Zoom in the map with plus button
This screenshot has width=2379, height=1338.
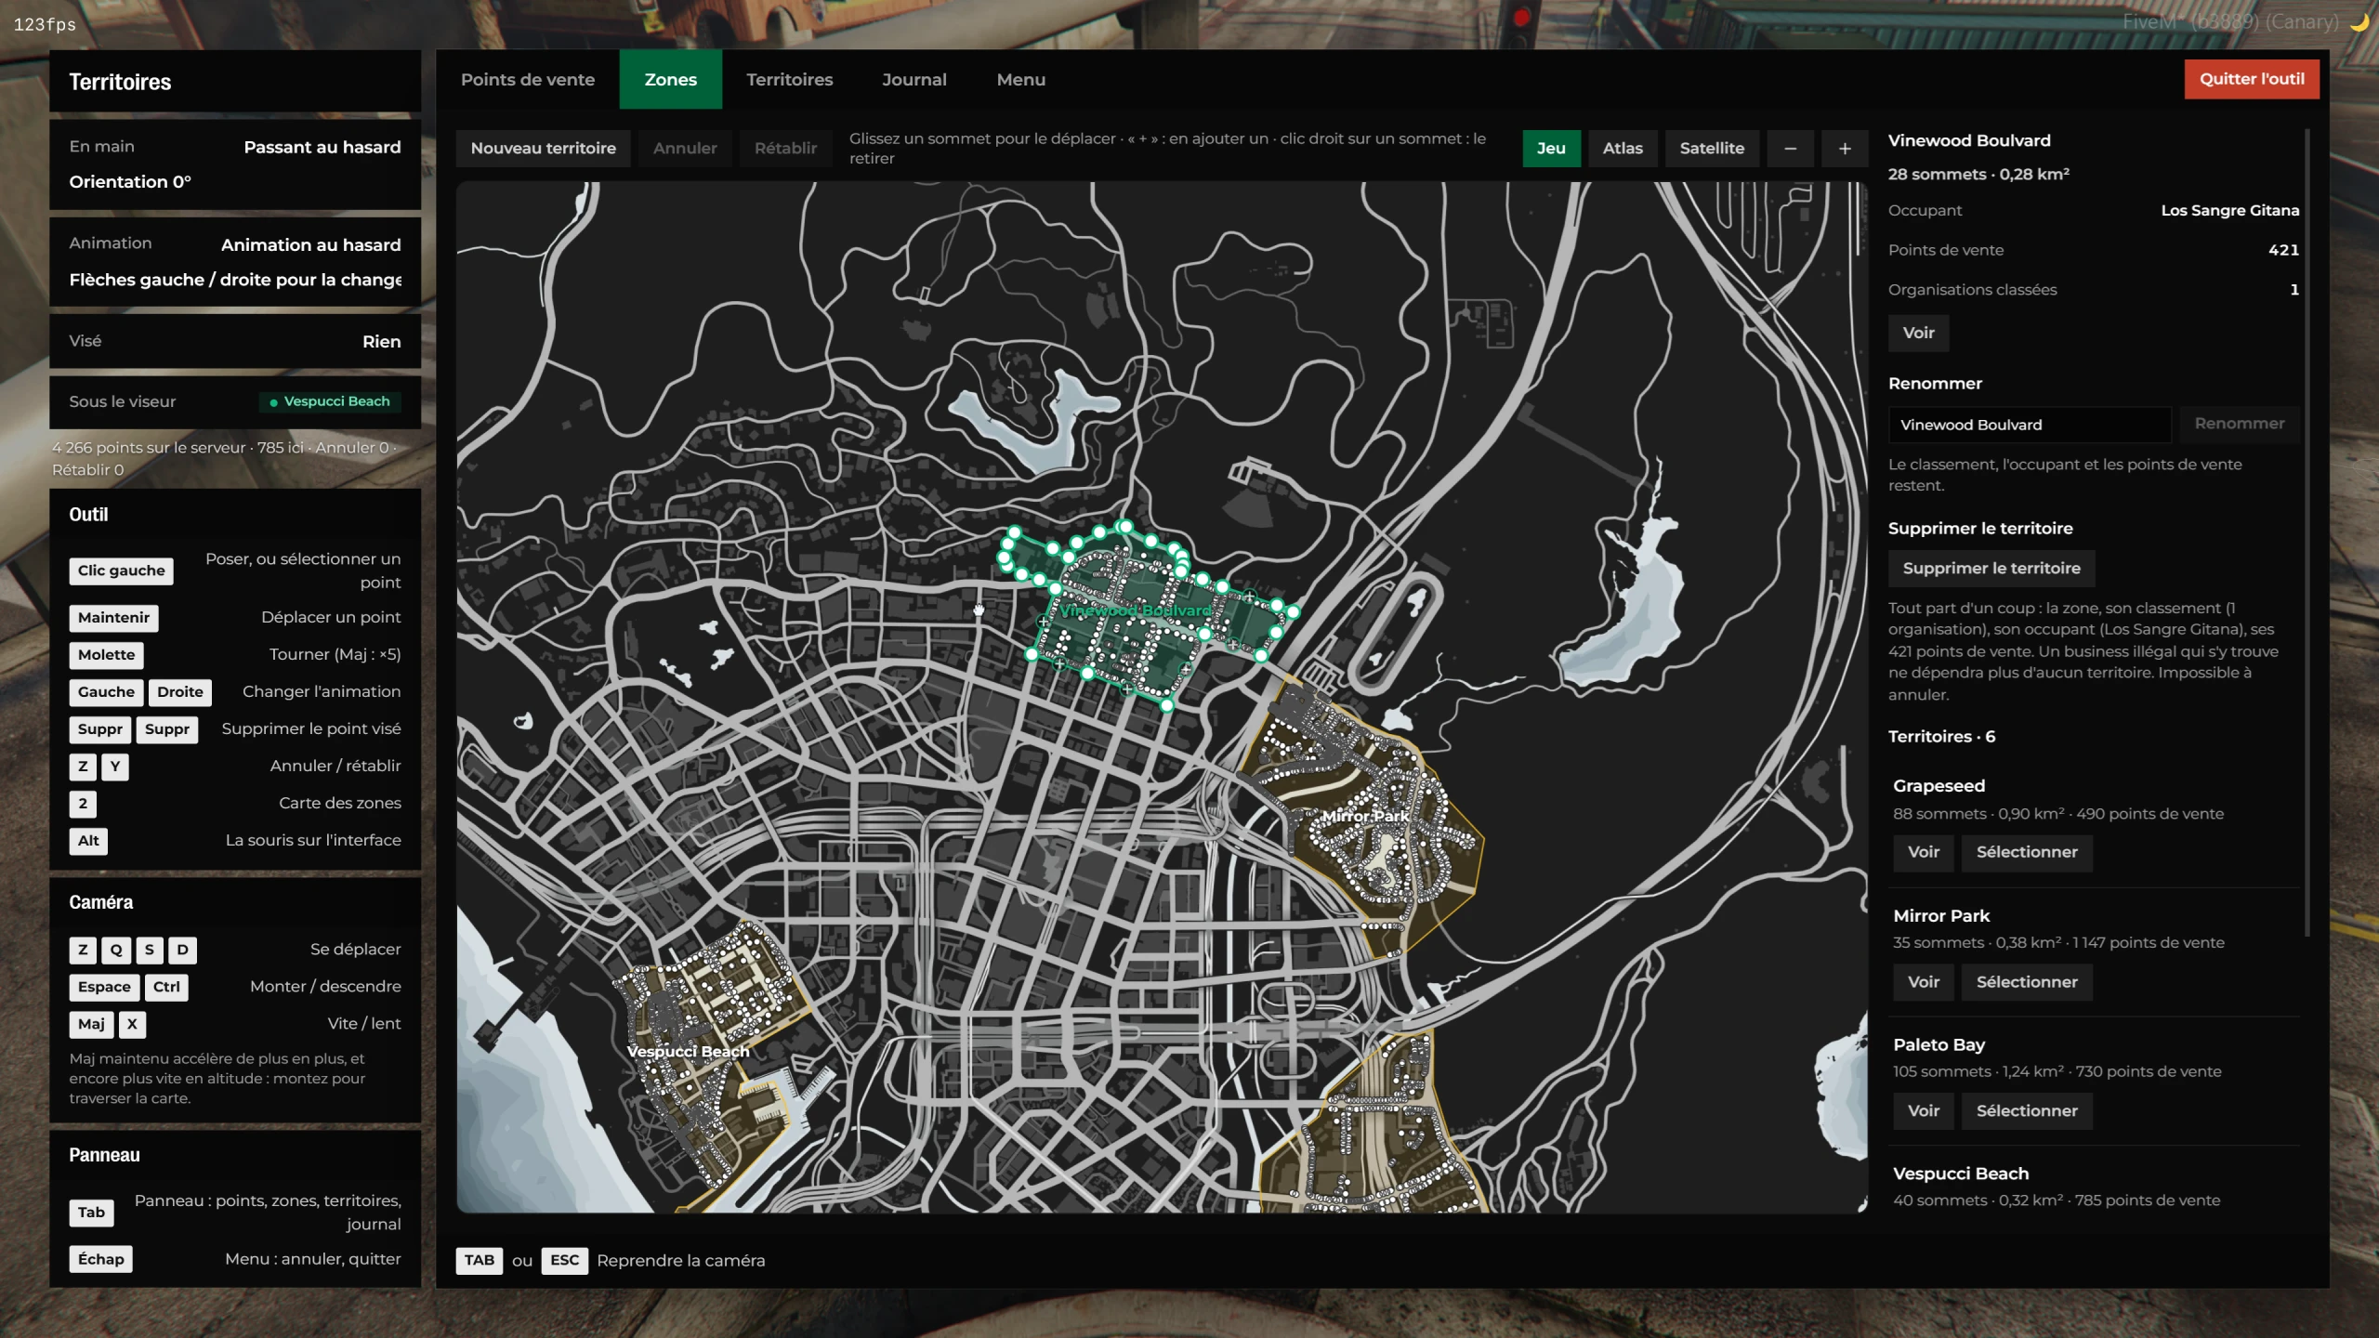[1845, 149]
